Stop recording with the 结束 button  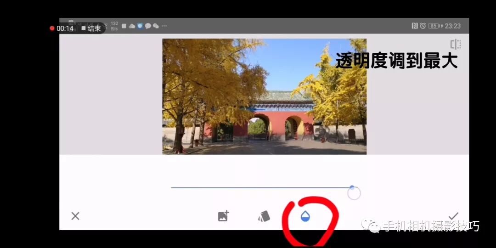(x=91, y=28)
